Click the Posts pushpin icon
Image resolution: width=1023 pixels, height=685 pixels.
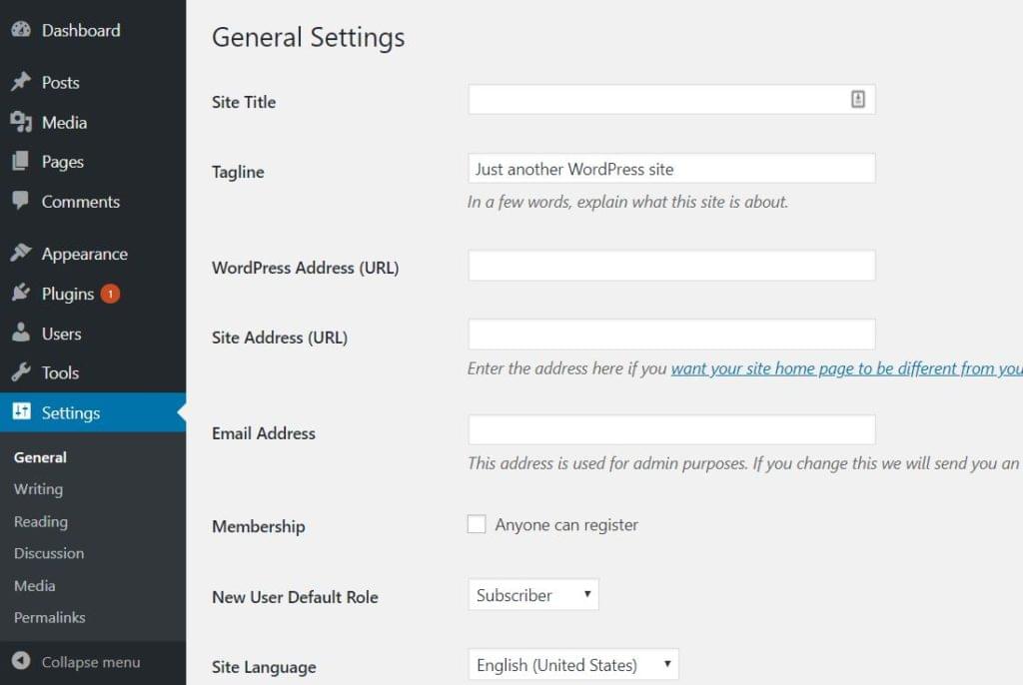coord(21,82)
